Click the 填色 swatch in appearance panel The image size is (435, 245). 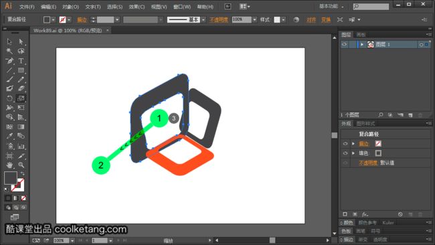click(378, 153)
